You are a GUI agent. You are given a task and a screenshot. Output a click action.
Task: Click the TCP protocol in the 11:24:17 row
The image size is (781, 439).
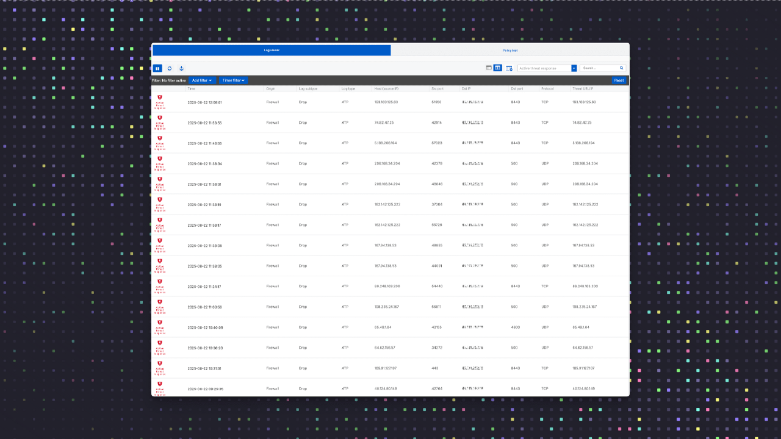545,287
